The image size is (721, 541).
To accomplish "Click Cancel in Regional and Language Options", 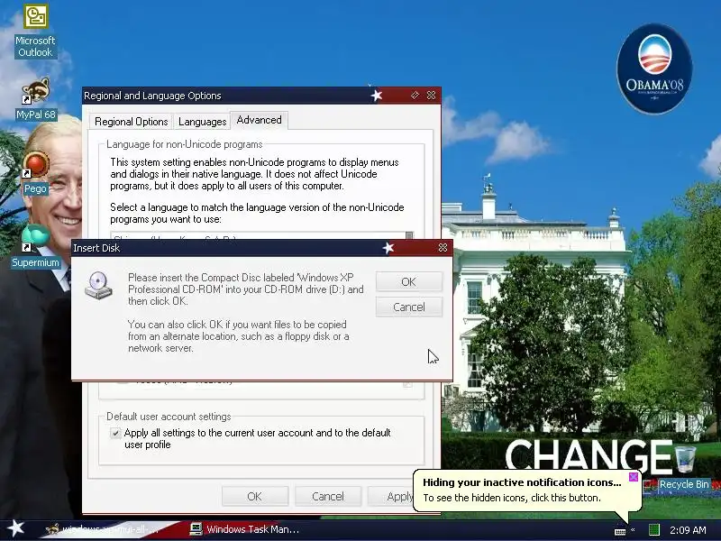I will [328, 497].
